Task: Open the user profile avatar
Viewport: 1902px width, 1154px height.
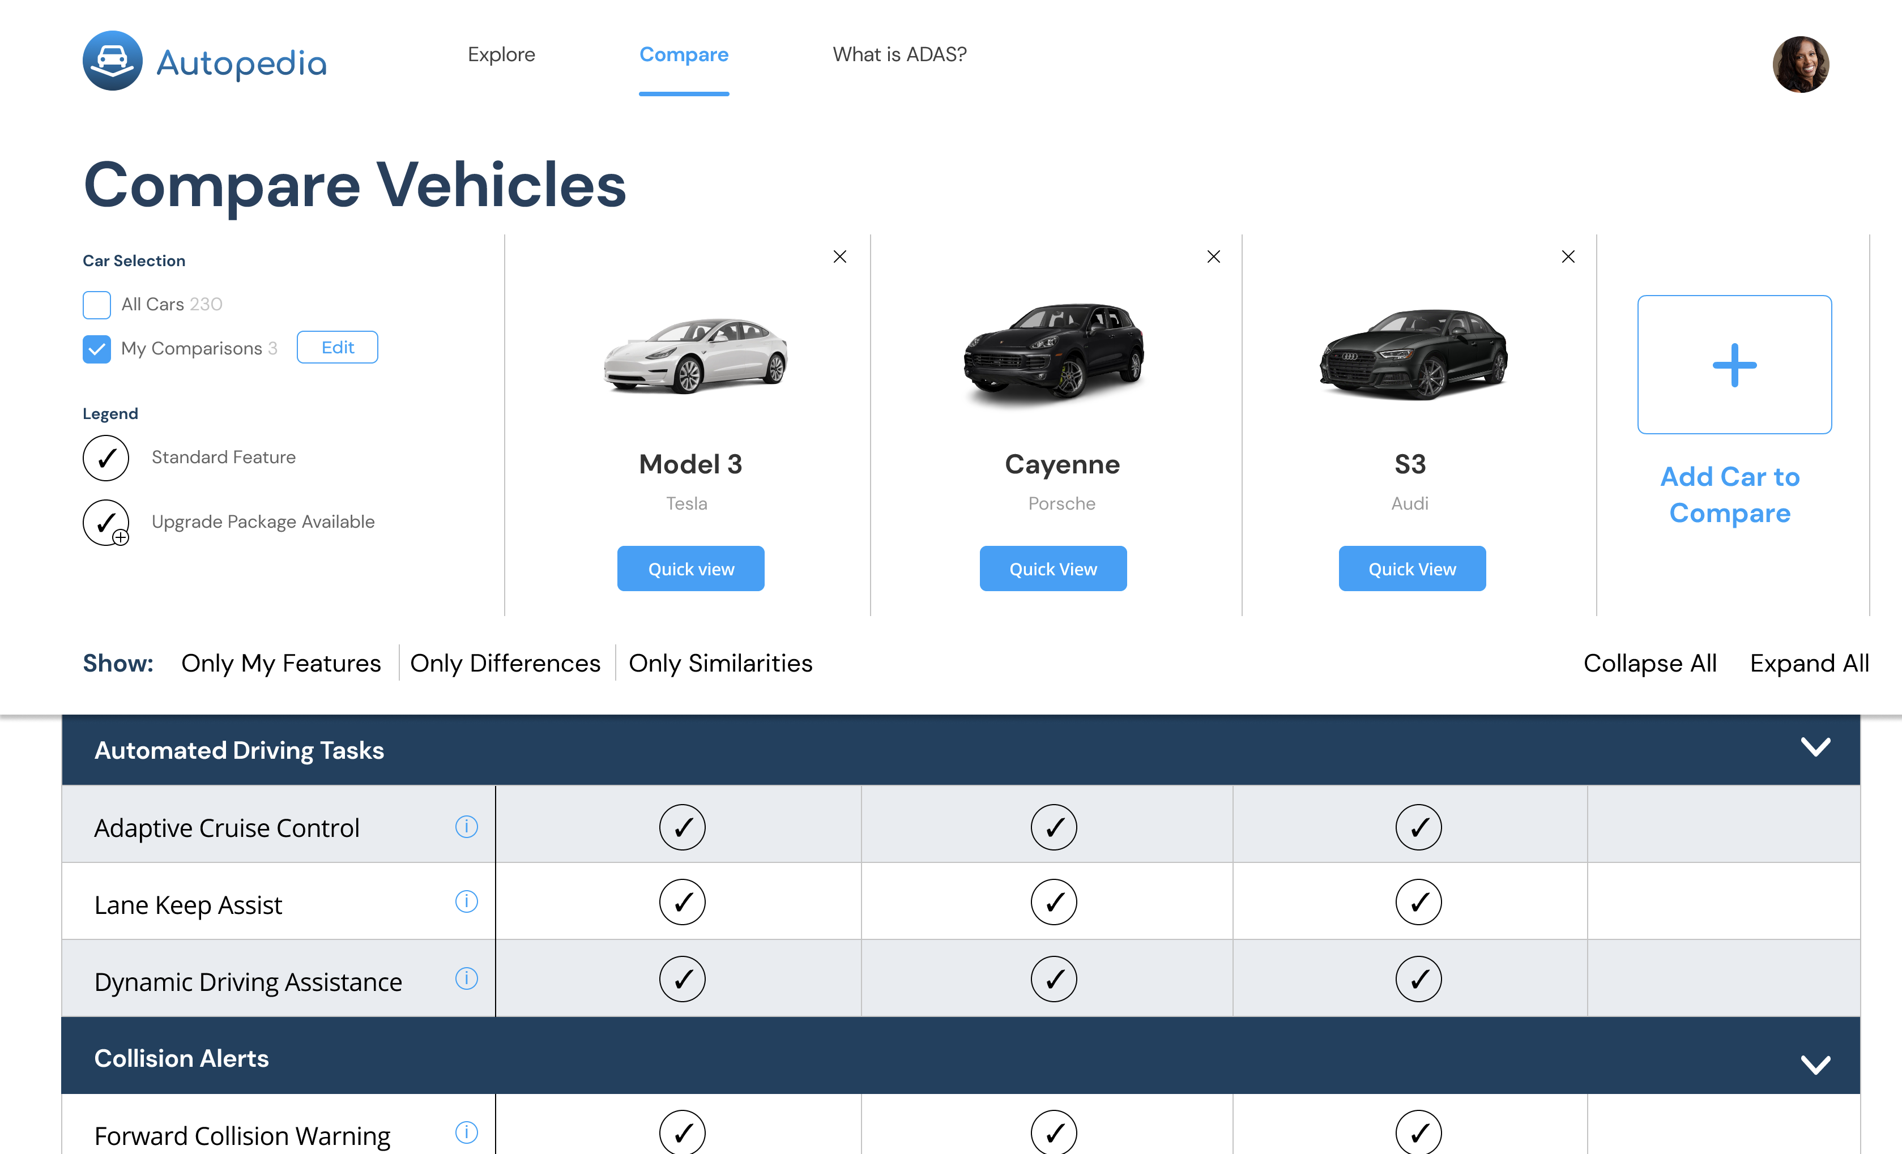Action: (1800, 64)
